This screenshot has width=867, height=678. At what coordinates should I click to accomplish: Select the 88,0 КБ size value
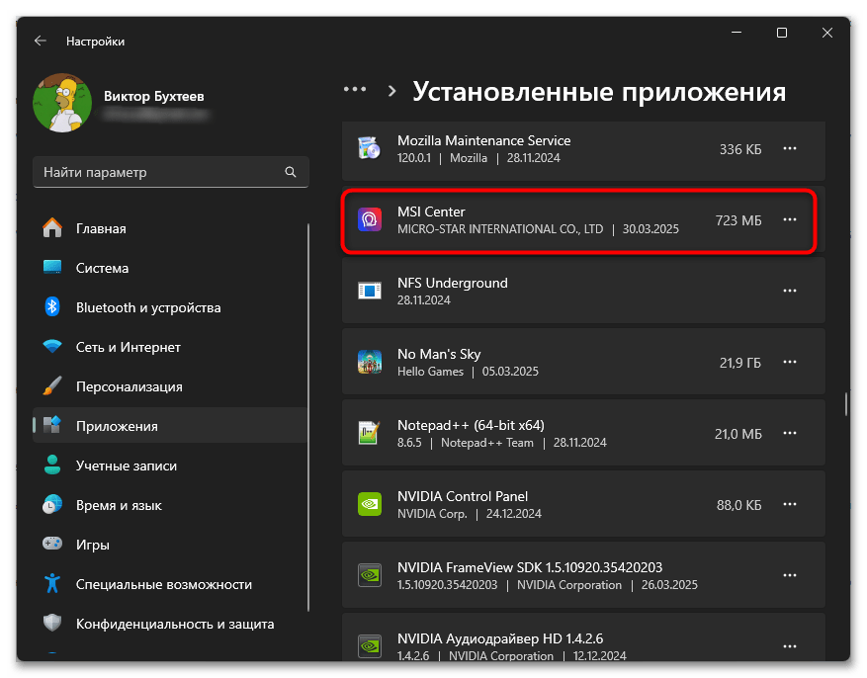(738, 506)
